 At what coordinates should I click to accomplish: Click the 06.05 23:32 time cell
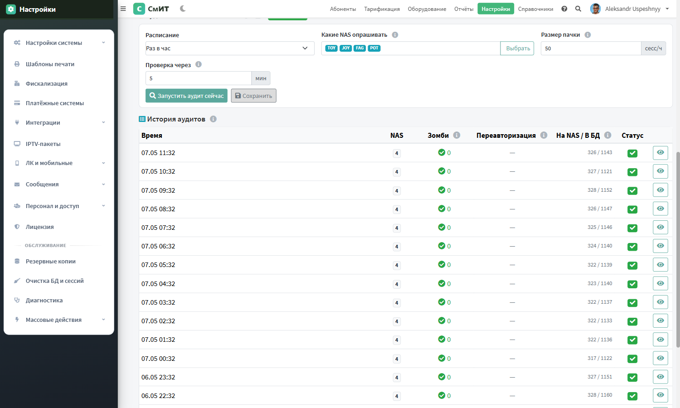click(158, 377)
